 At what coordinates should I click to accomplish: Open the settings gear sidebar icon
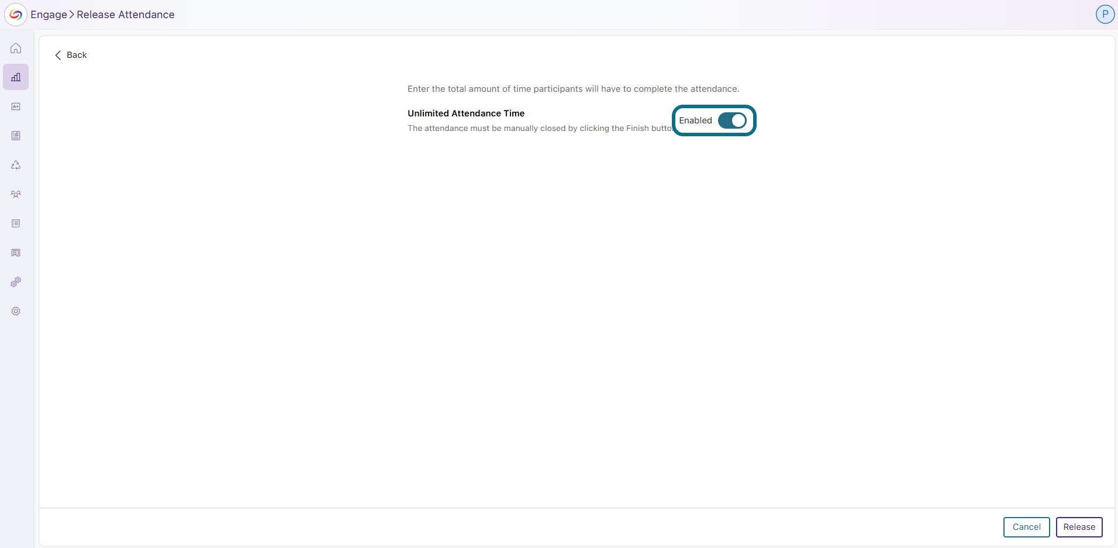[16, 311]
